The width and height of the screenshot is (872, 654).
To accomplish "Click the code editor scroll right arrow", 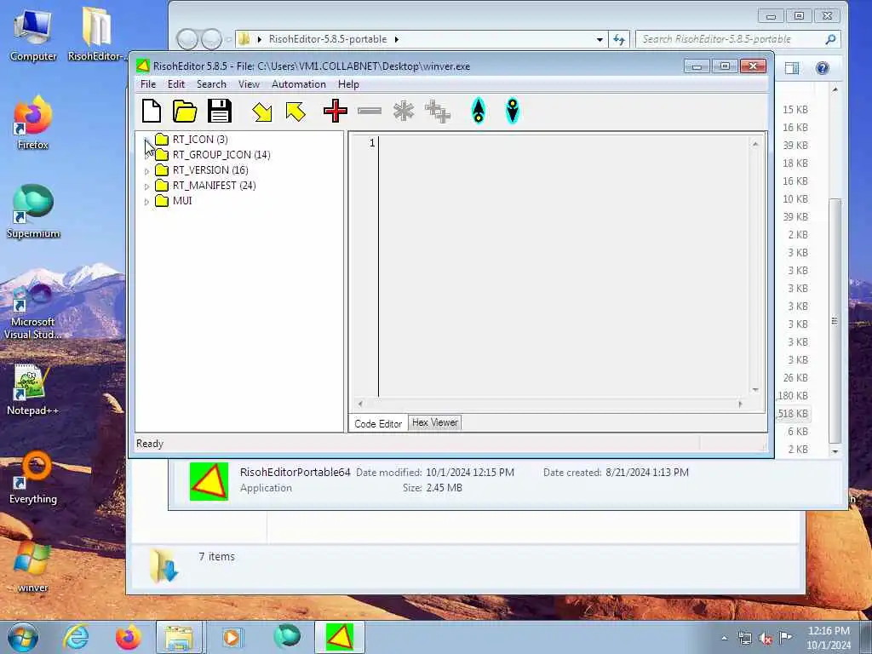I will click(740, 404).
